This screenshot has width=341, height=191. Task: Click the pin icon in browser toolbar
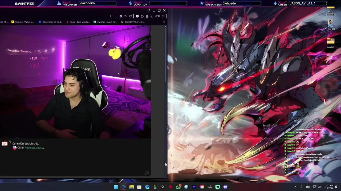111,16
